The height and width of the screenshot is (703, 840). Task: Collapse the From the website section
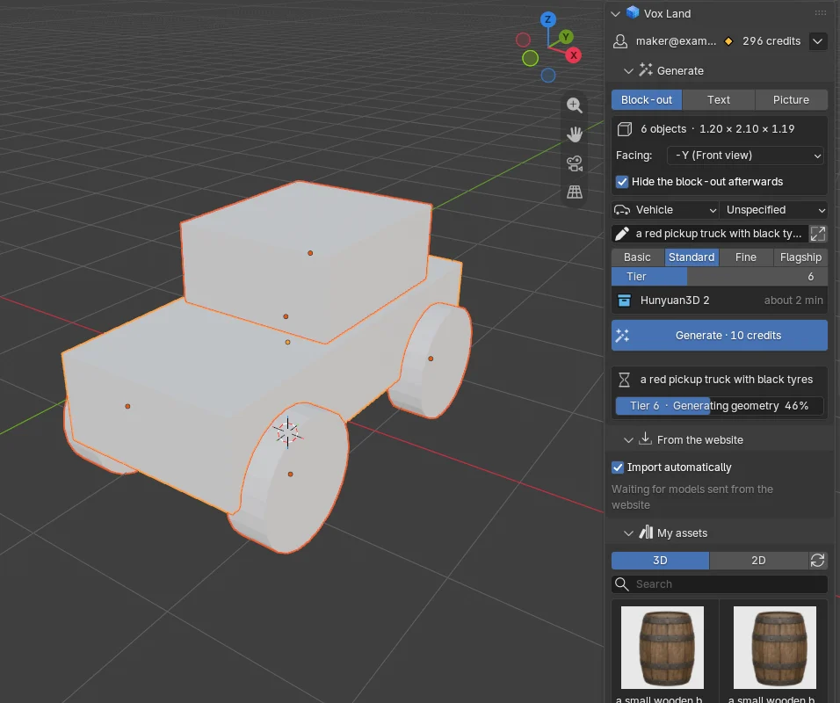pos(628,440)
